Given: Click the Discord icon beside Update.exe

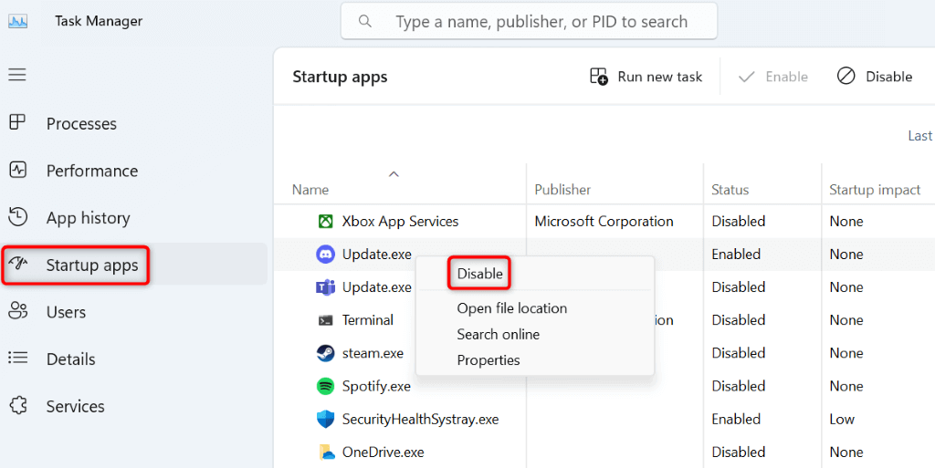Looking at the screenshot, I should pyautogui.click(x=325, y=255).
